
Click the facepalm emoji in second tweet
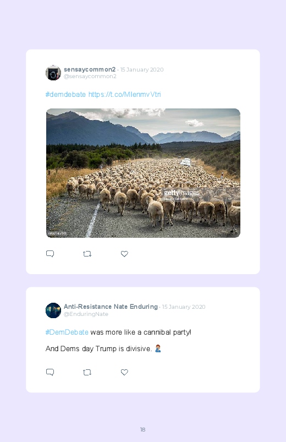coord(158,348)
